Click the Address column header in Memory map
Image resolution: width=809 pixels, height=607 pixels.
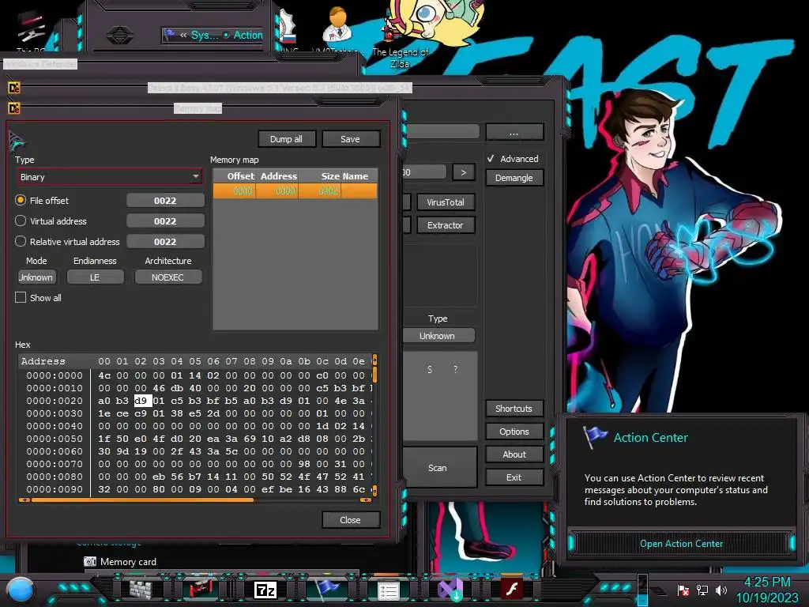[277, 176]
